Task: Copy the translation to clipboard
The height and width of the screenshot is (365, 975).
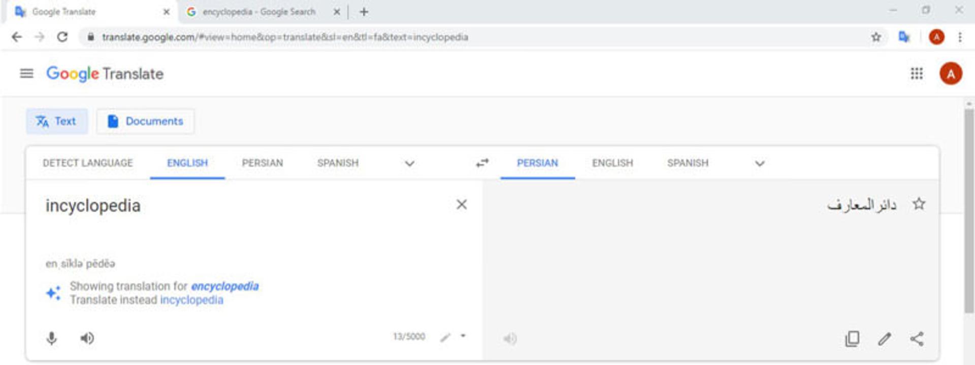Action: 852,339
